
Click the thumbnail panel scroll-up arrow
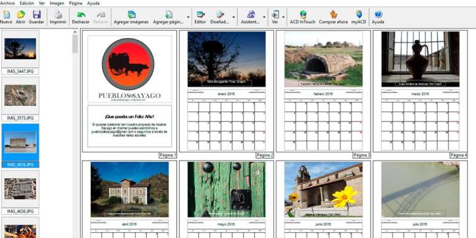coord(75,32)
